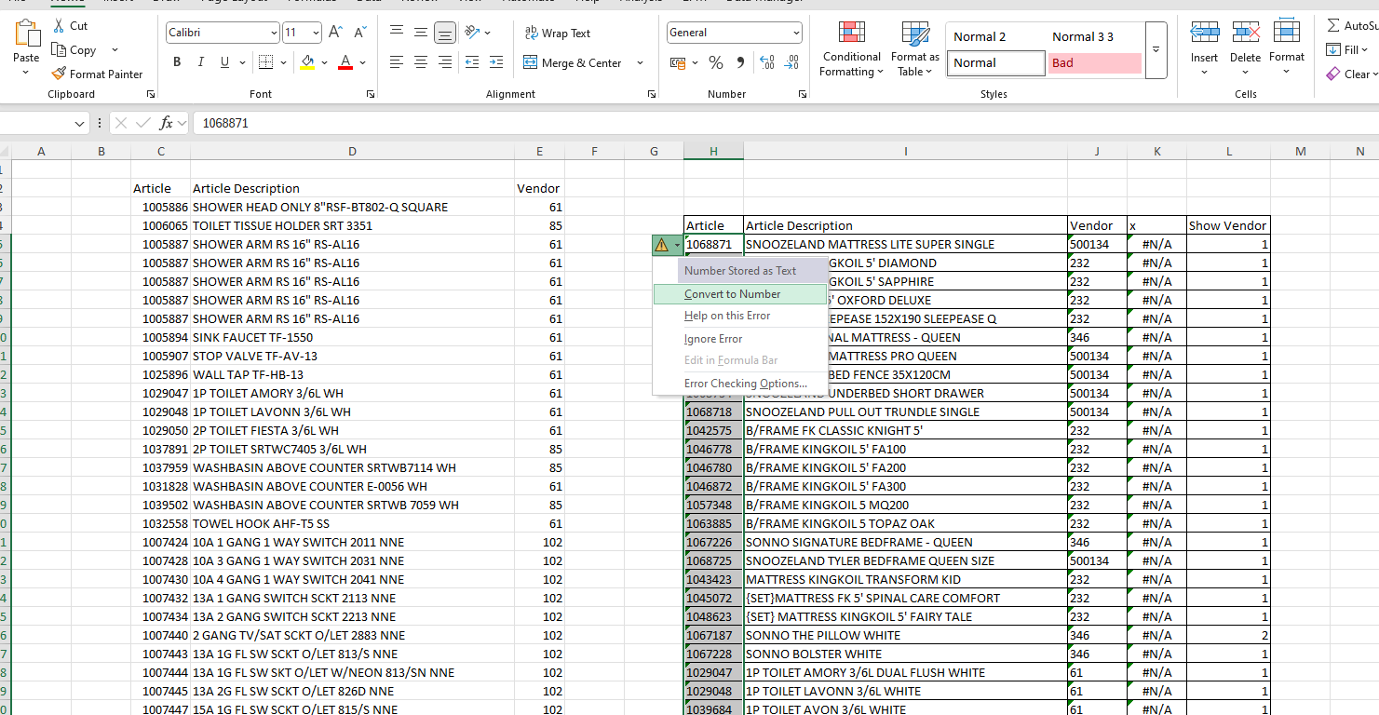This screenshot has height=715, width=1379.
Task: Open the font size dropdown
Action: tap(317, 33)
